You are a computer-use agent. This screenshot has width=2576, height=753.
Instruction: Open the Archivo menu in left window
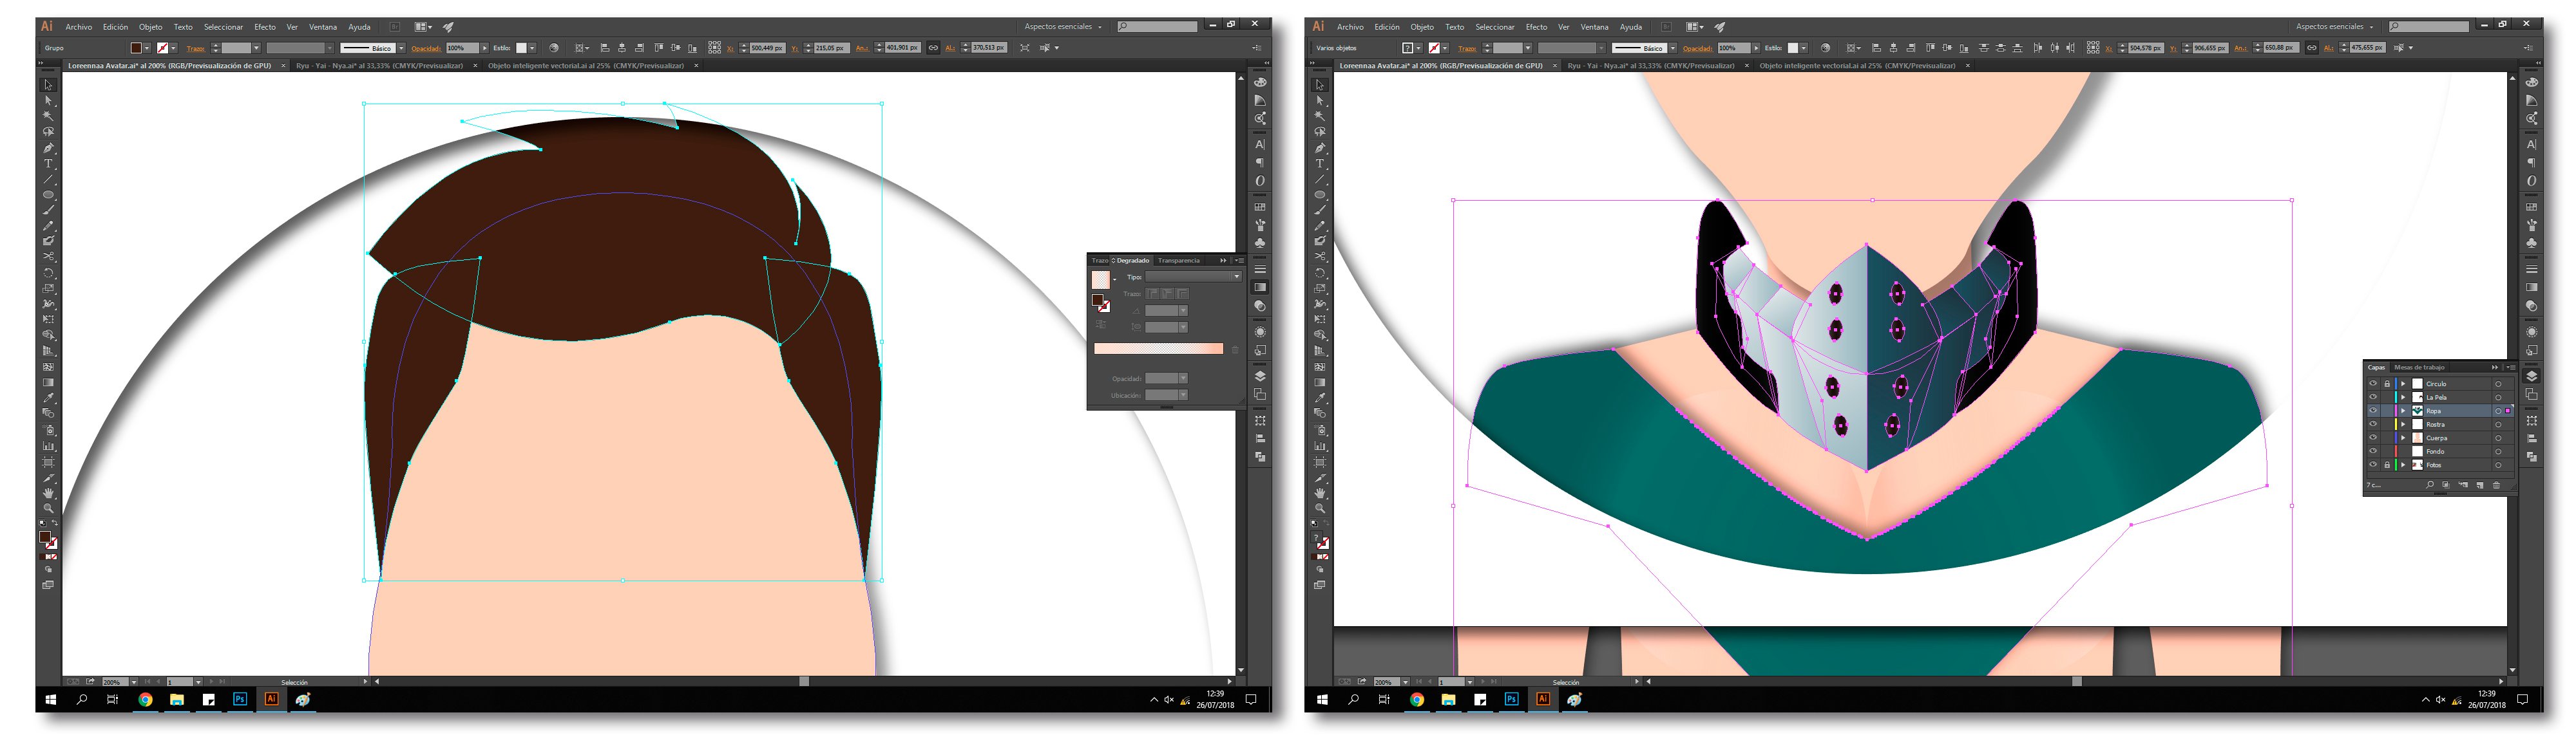(79, 27)
